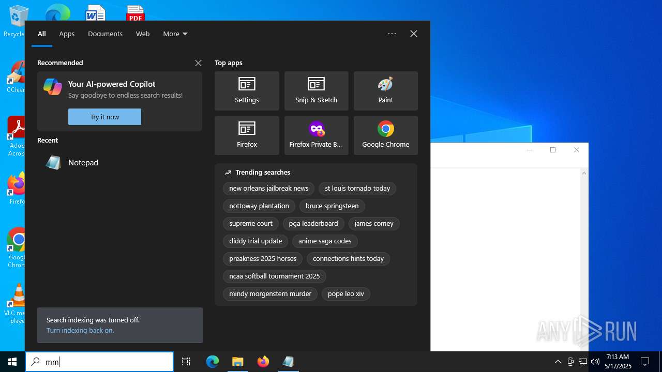Select the Adobe Acrobat desktop shortcut
The height and width of the screenshot is (372, 662).
pos(17,136)
